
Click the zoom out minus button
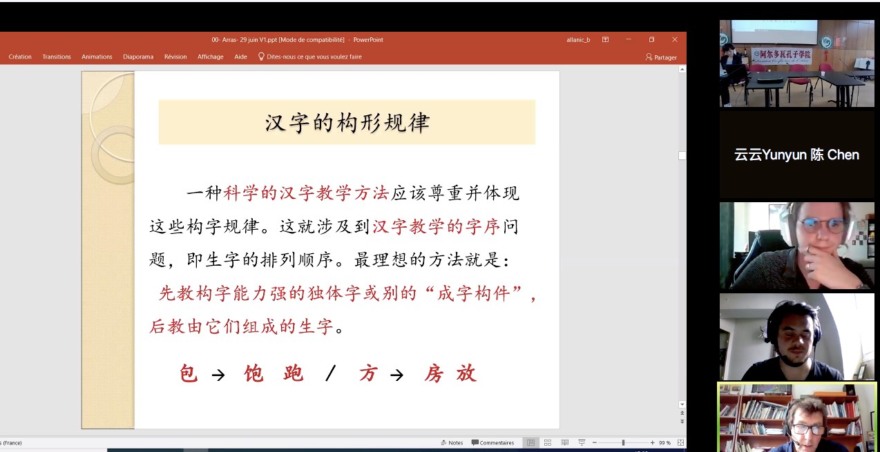[x=594, y=442]
